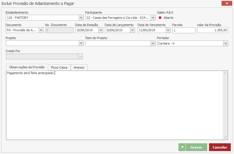
Task: Click into the Parcela input field
Action: 183,30
